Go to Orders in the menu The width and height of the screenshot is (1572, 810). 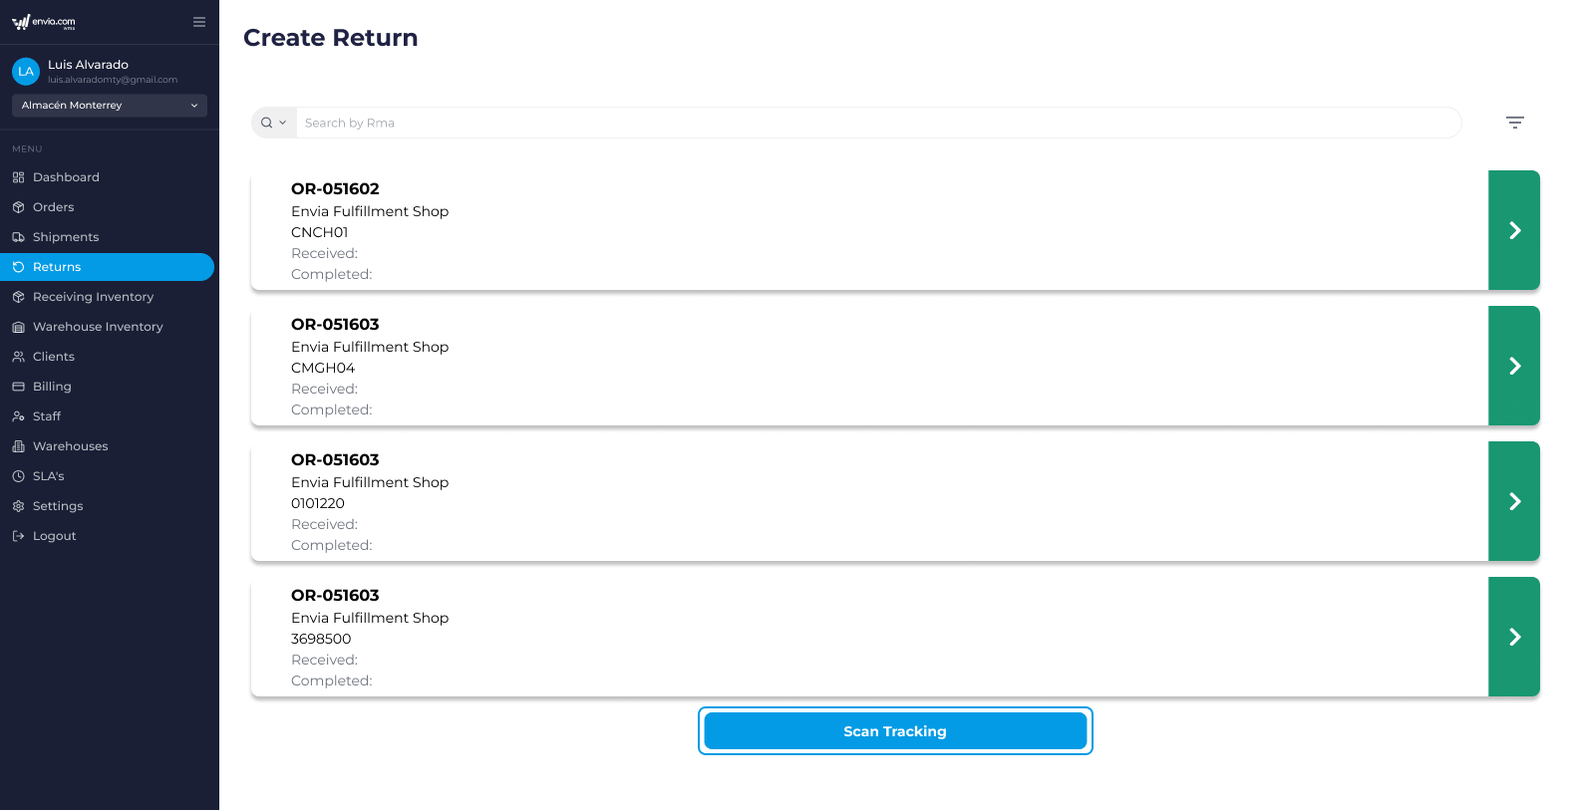[x=54, y=207]
